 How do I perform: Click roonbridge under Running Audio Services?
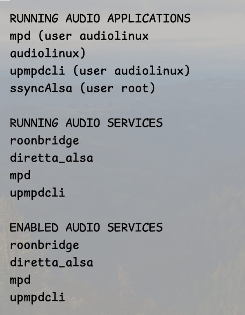pyautogui.click(x=44, y=141)
